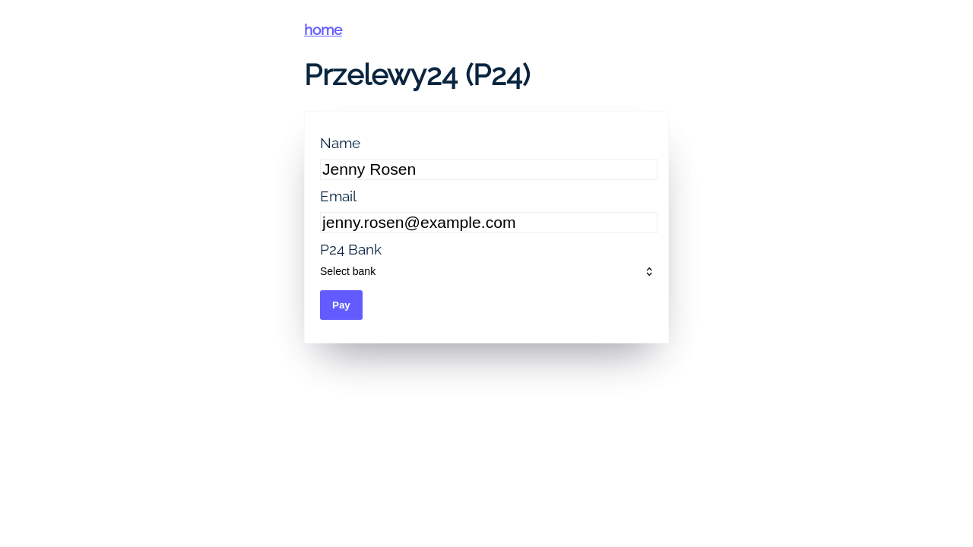Image resolution: width=973 pixels, height=547 pixels.
Task: Focus the Name input field
Action: pos(488,169)
